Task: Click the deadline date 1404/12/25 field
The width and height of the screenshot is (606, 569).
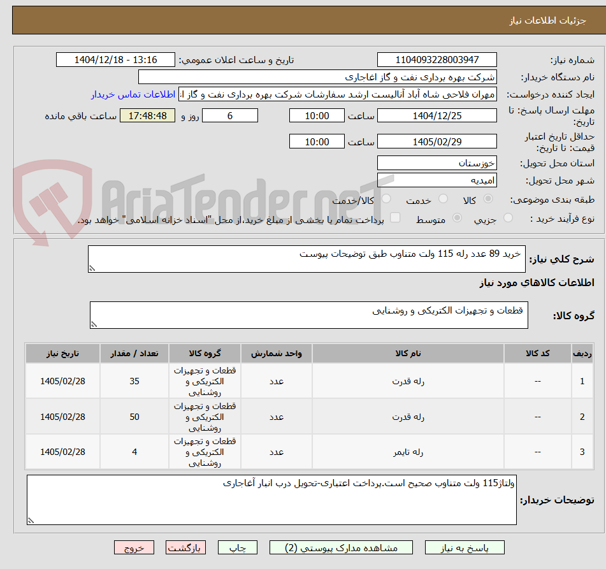Action: tap(436, 115)
